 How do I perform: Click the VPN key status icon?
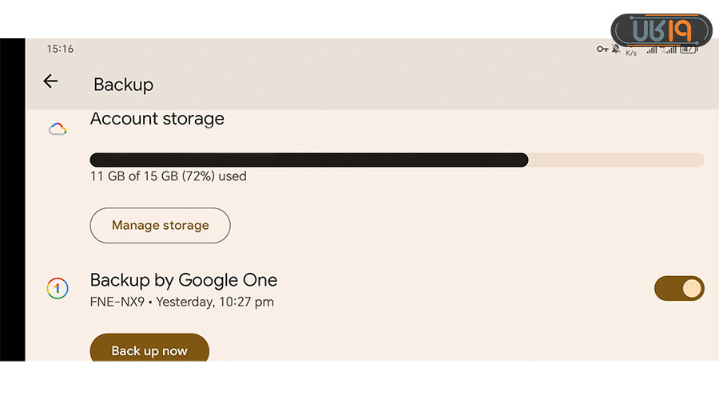click(x=602, y=49)
